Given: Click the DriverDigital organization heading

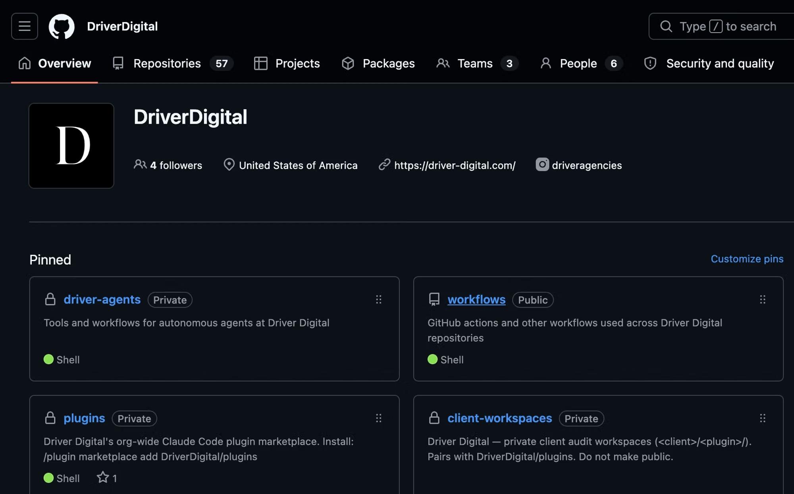Looking at the screenshot, I should tap(191, 117).
